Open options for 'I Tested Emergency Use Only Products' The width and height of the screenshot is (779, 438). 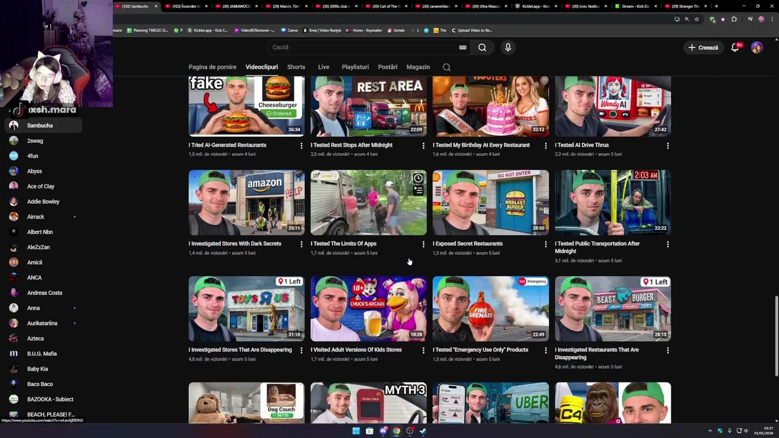(x=545, y=350)
